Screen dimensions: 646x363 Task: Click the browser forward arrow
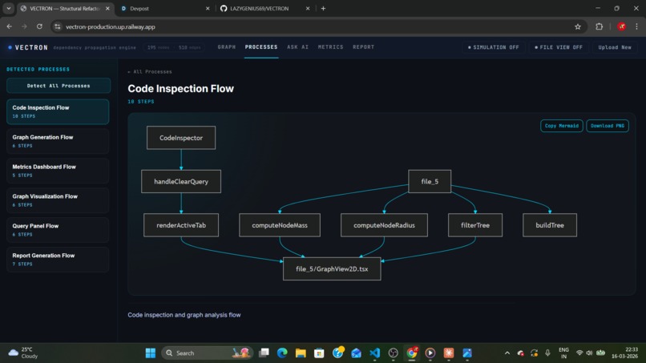coord(24,26)
